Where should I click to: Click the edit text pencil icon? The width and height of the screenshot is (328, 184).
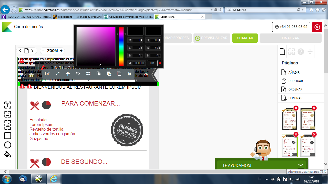click(47, 74)
